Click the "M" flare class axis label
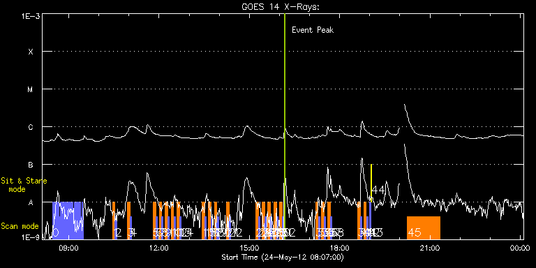 tap(31, 89)
